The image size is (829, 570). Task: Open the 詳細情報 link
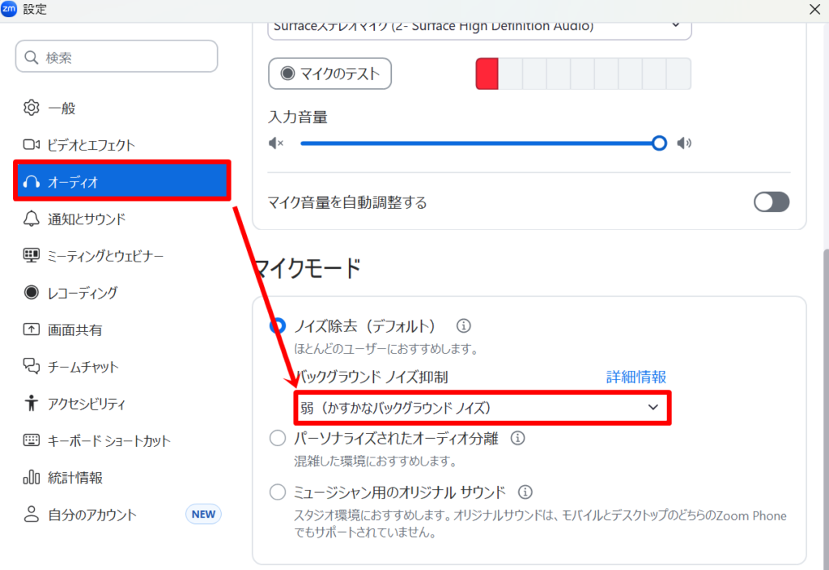(x=636, y=376)
